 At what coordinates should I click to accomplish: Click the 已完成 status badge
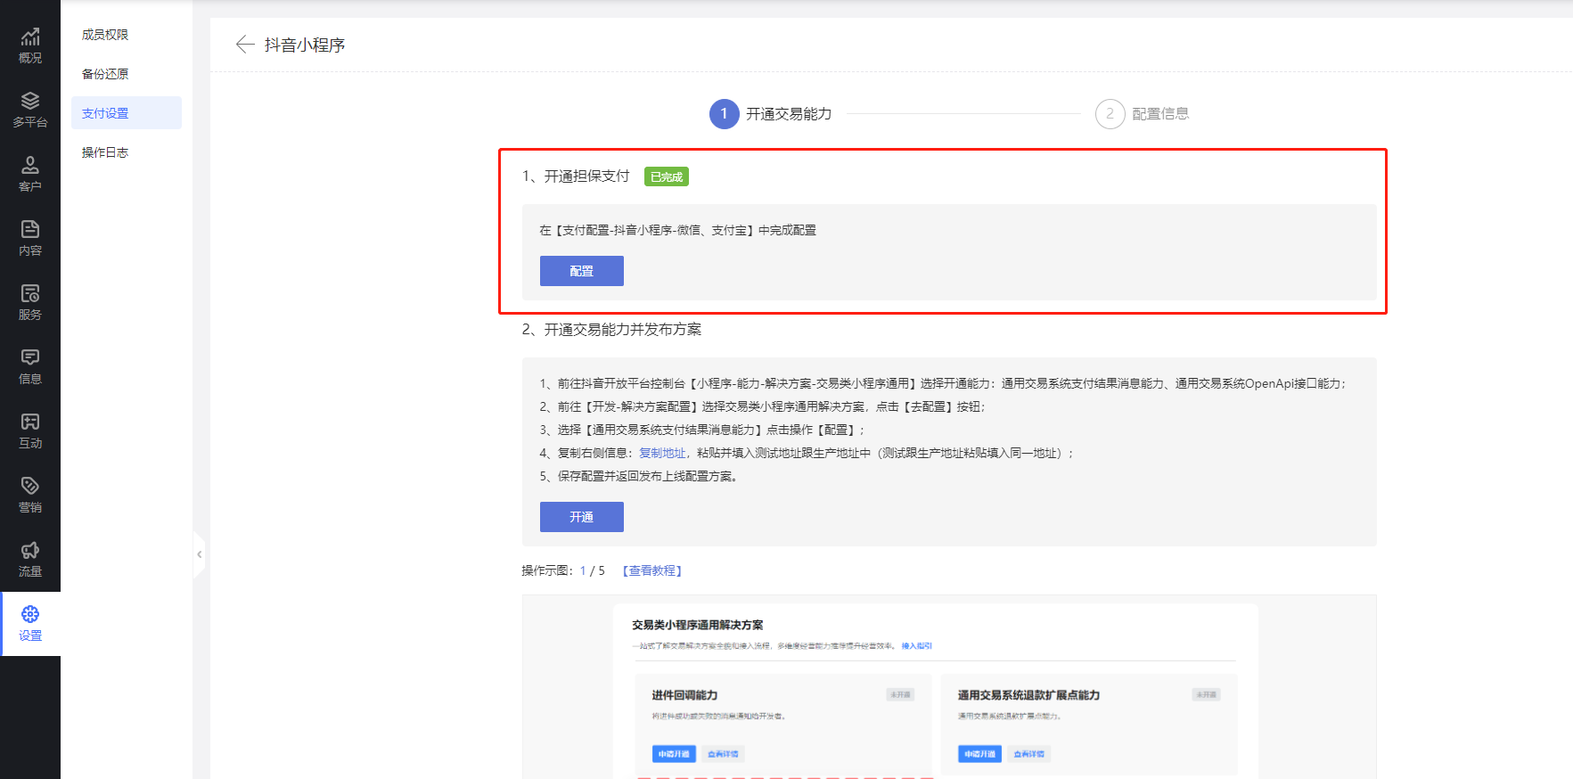(x=667, y=176)
